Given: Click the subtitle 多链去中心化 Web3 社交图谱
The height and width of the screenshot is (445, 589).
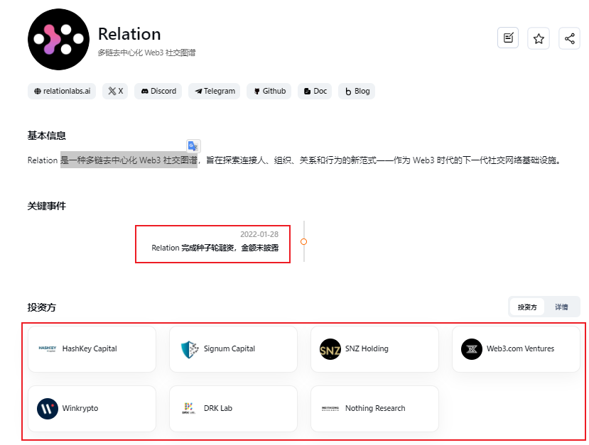Looking at the screenshot, I should [x=146, y=53].
